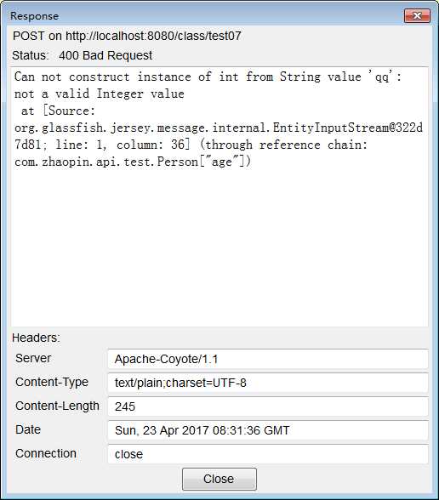Click the Response window title bar
The height and width of the screenshot is (500, 439).
pyautogui.click(x=204, y=15)
